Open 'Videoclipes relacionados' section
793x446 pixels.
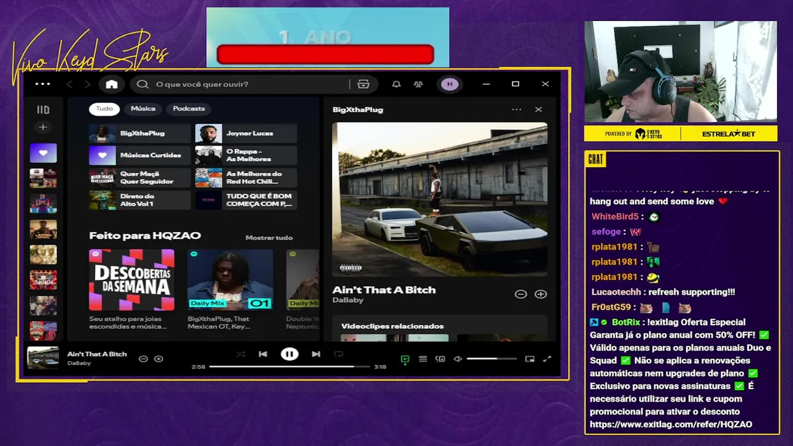pyautogui.click(x=392, y=326)
